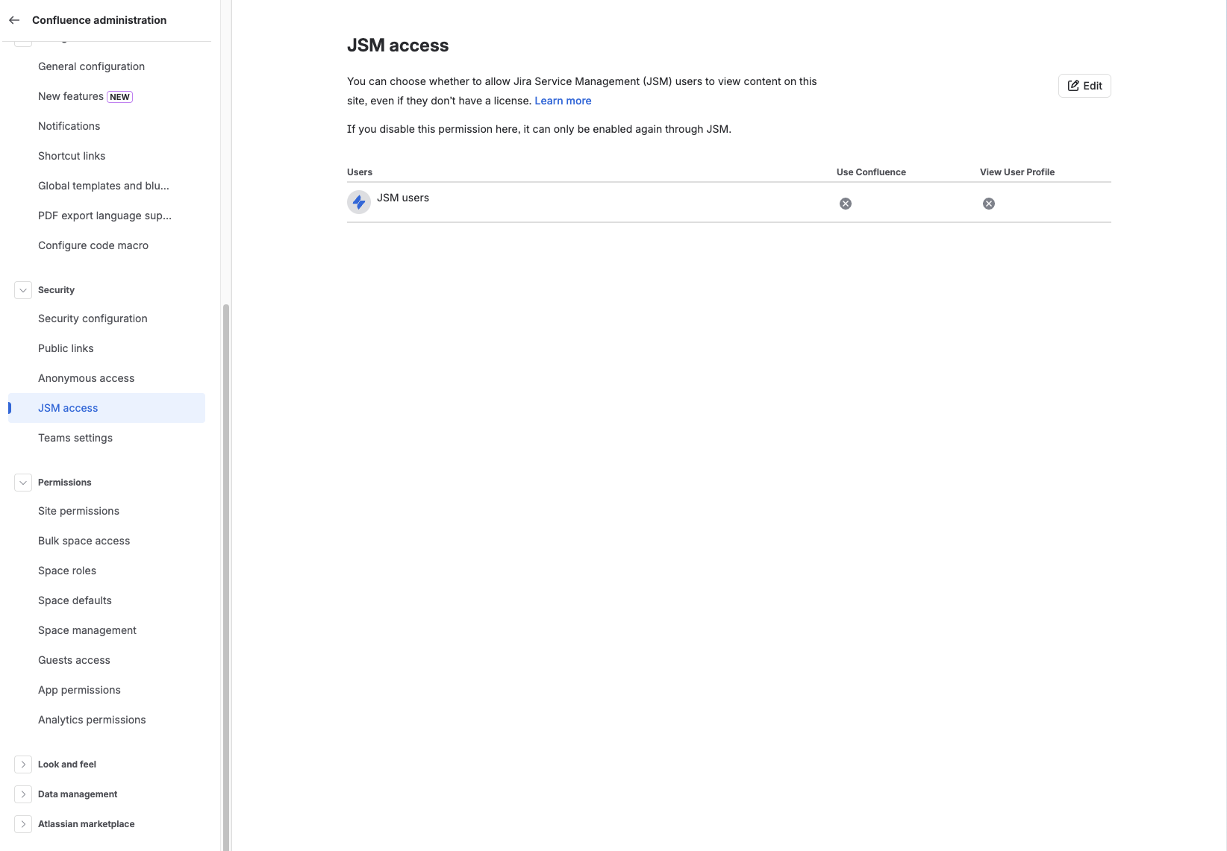The height and width of the screenshot is (851, 1227).
Task: Click the Security section heading
Action: [x=56, y=290]
